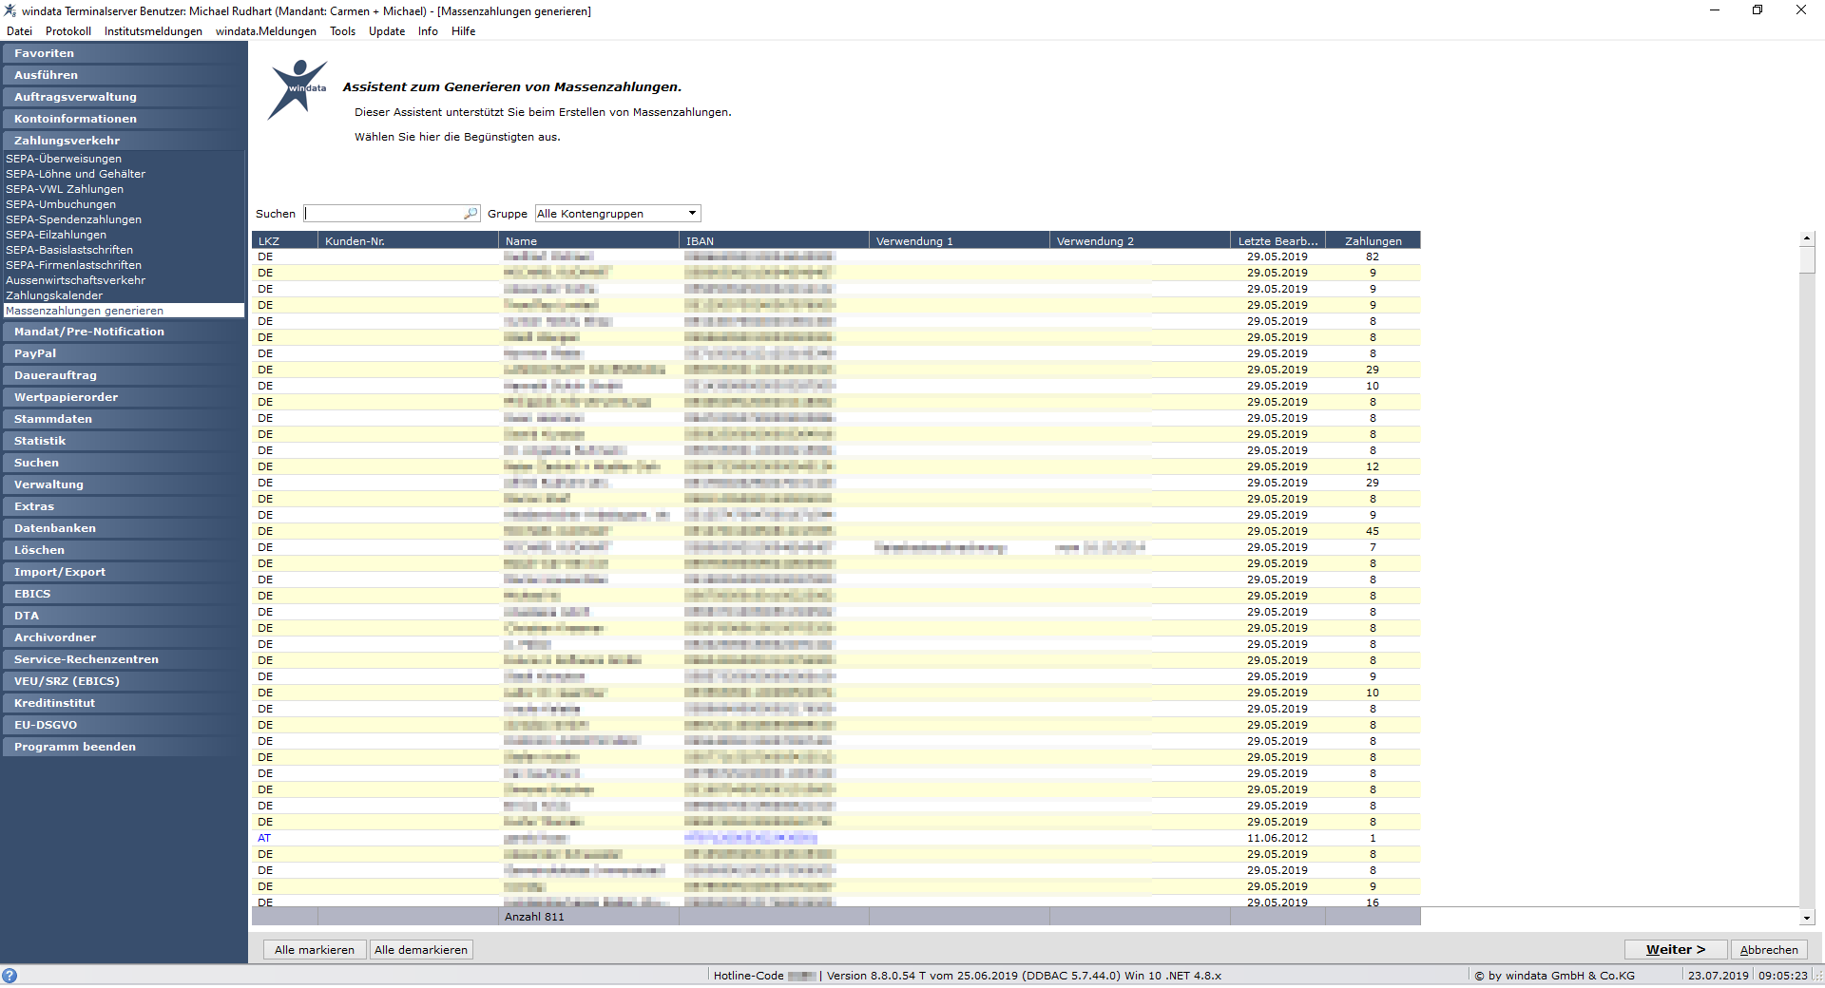Click the Weiter > button

1676,949
